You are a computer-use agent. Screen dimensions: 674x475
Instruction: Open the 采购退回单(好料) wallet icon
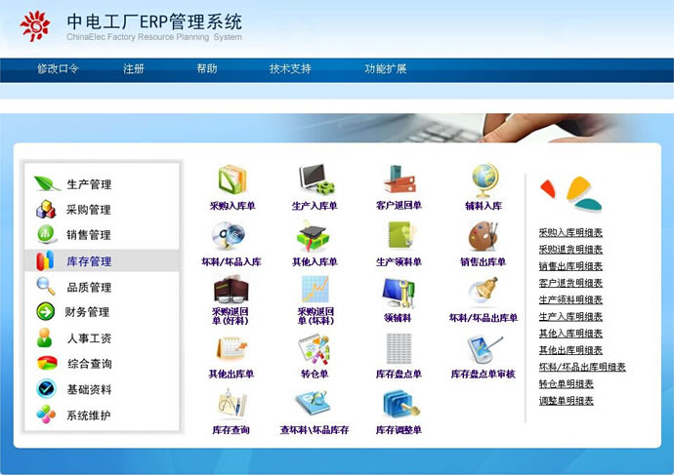pyautogui.click(x=231, y=291)
